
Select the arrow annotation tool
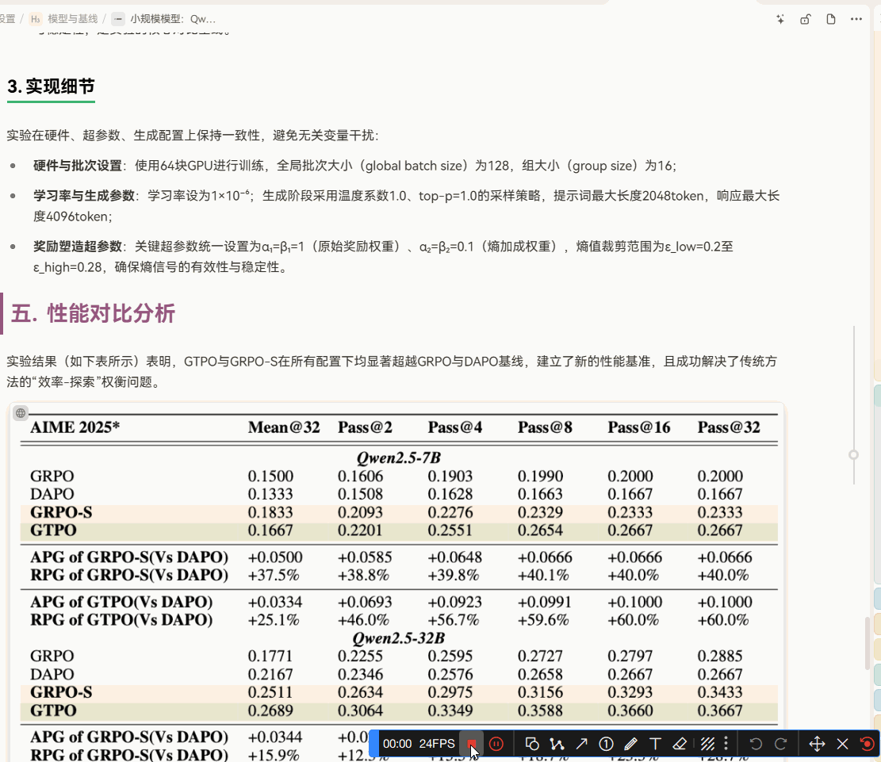(x=581, y=744)
